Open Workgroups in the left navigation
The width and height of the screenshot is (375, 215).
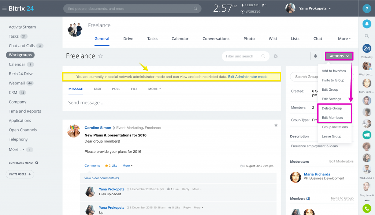[x=21, y=55]
